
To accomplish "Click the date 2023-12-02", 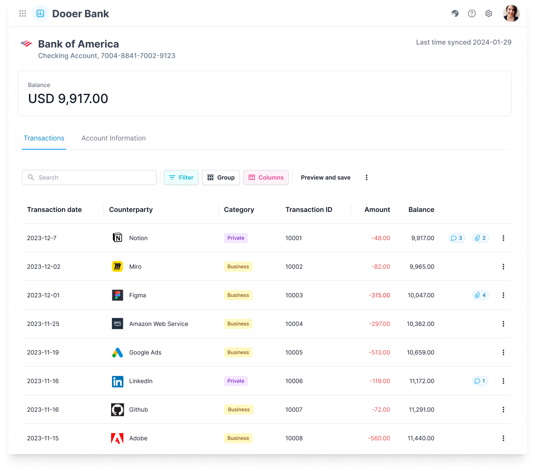I will click(44, 267).
